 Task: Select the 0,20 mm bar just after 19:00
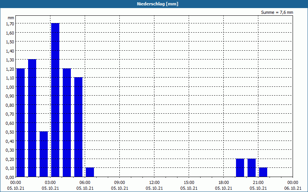(x=240, y=168)
